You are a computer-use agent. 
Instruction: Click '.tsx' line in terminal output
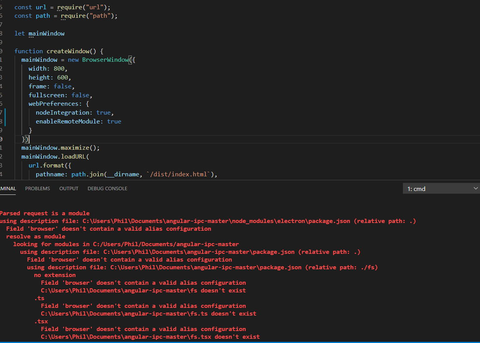(x=41, y=321)
